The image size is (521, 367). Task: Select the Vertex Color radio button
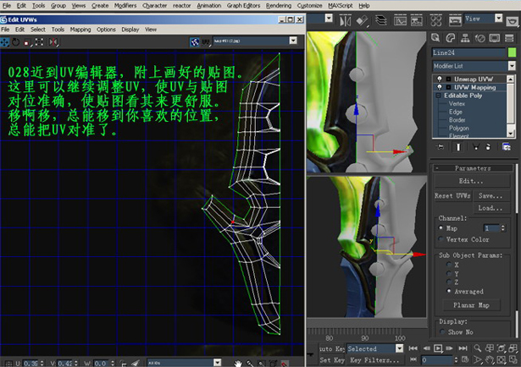(x=441, y=239)
